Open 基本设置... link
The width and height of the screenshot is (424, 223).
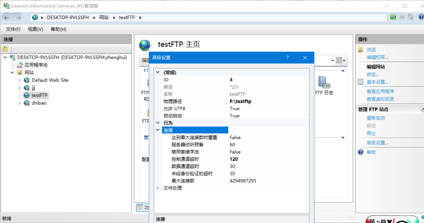click(x=378, y=82)
